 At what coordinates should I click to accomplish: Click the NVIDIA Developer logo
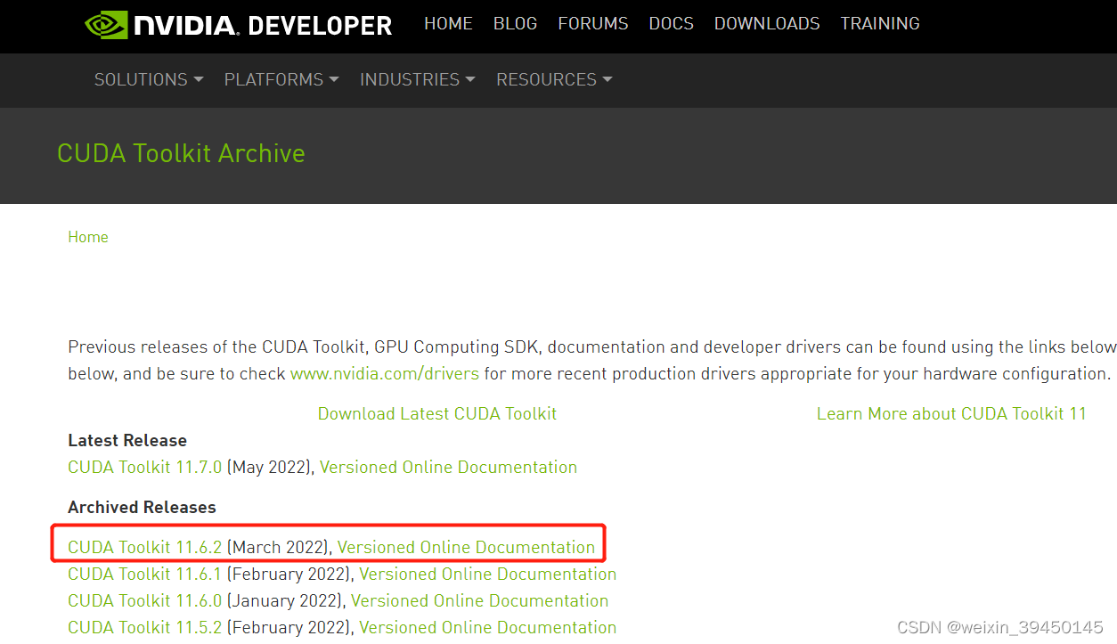pos(239,24)
